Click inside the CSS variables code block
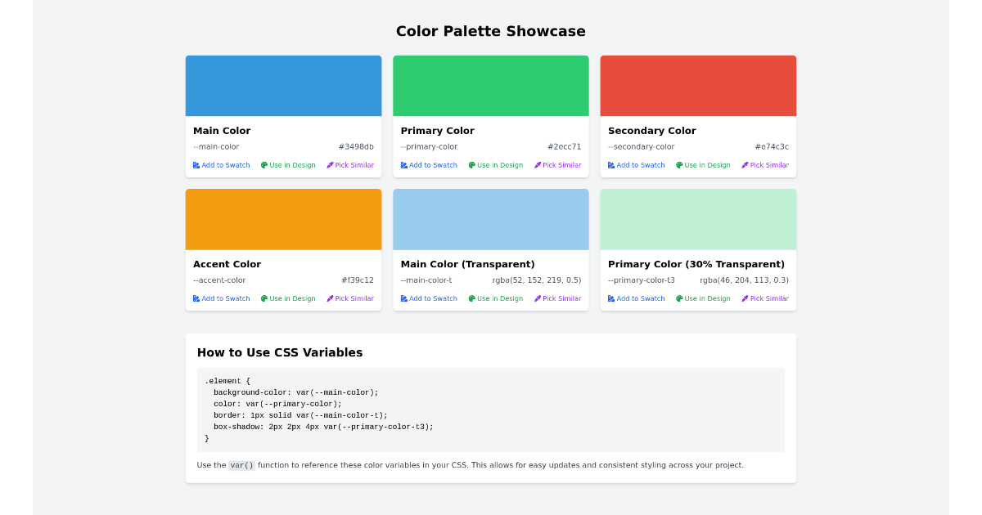The width and height of the screenshot is (982, 515). pos(490,410)
